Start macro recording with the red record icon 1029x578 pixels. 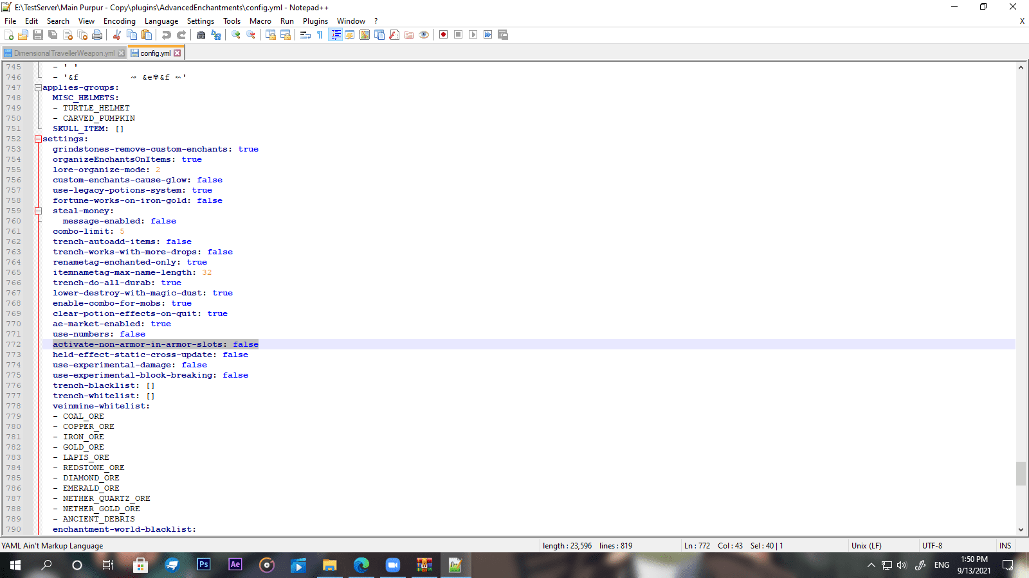click(443, 35)
